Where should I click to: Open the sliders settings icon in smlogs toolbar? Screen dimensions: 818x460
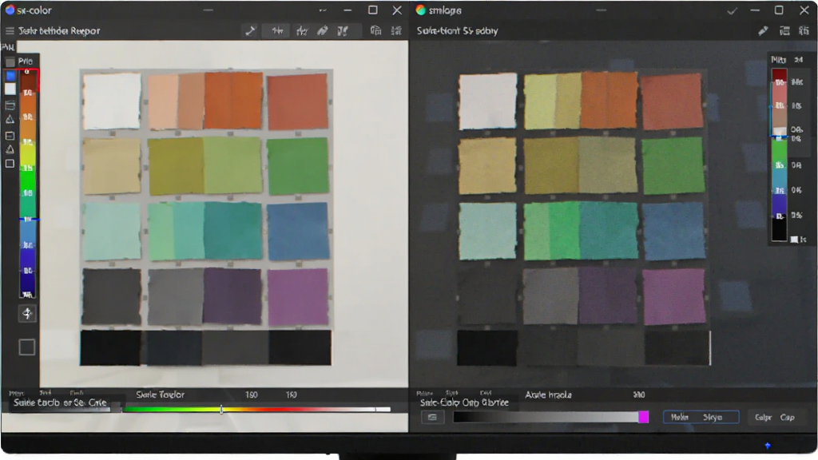[x=804, y=31]
